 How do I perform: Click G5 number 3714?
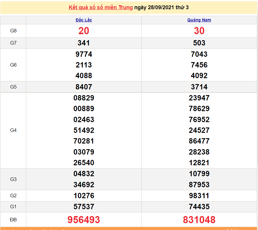point(199,87)
